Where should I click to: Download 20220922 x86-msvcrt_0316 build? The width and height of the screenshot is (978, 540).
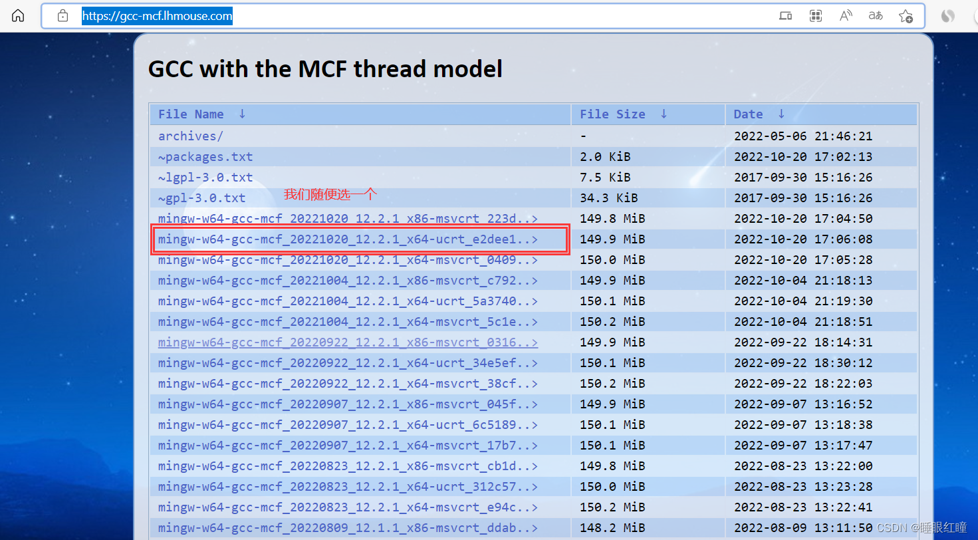coord(348,342)
